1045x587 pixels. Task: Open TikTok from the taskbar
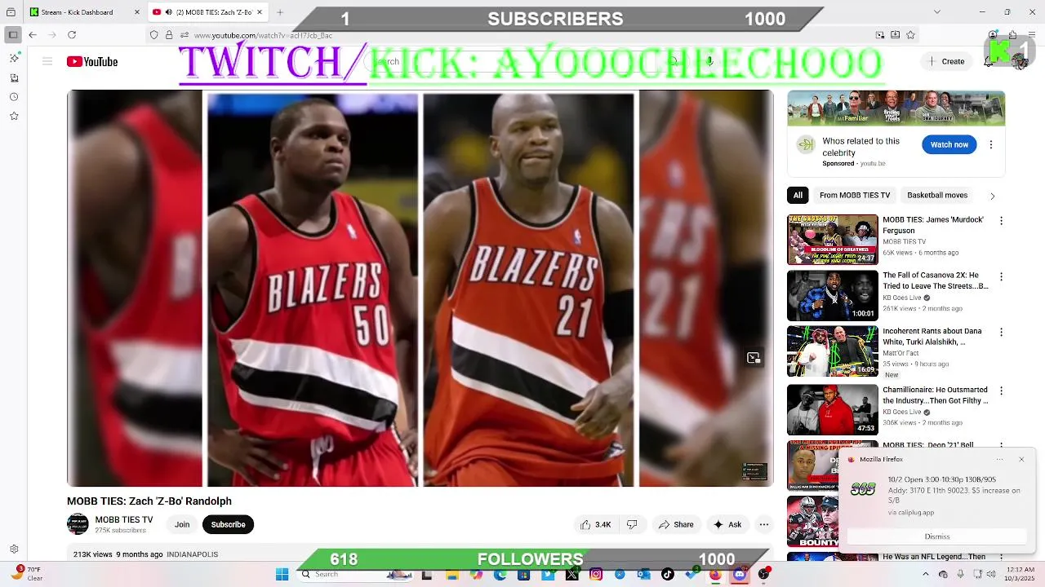pyautogui.click(x=667, y=574)
